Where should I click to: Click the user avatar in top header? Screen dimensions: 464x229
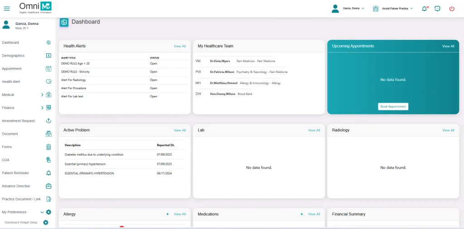(335, 9)
